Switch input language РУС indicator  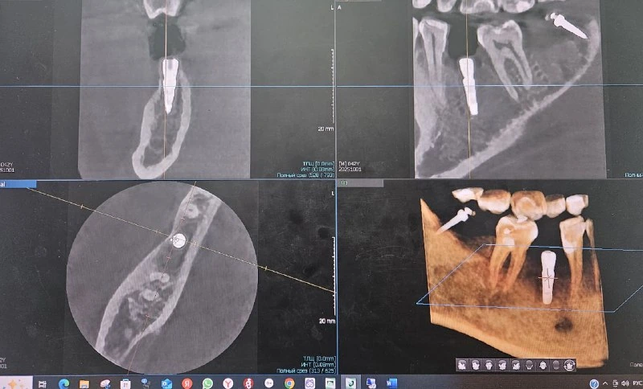(x=637, y=383)
